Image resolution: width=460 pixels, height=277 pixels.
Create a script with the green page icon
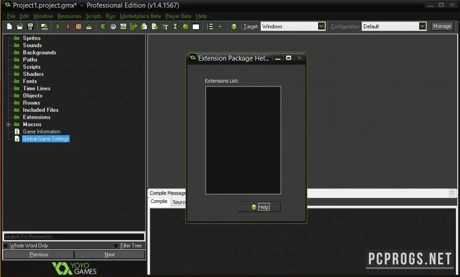tap(144, 26)
